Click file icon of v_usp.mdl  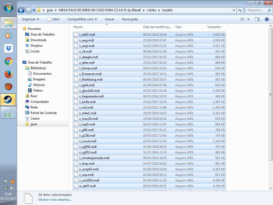(x=76, y=175)
